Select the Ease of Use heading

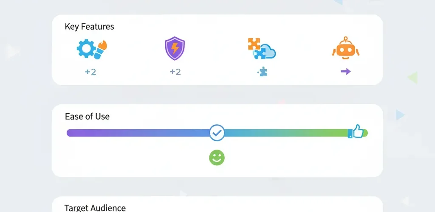tap(87, 116)
